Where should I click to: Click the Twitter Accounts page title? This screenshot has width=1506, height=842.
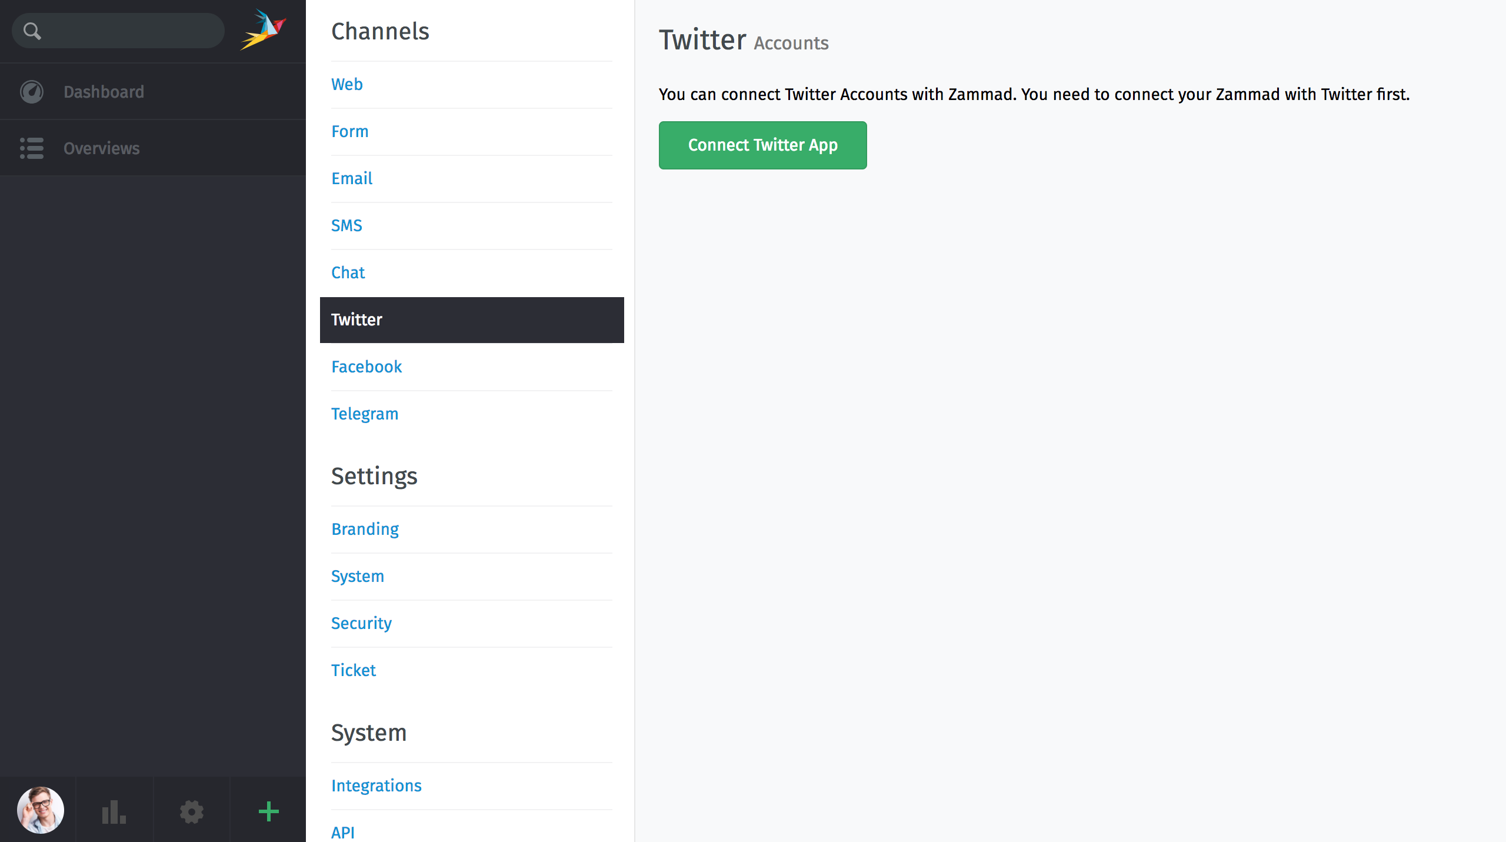[x=744, y=40]
